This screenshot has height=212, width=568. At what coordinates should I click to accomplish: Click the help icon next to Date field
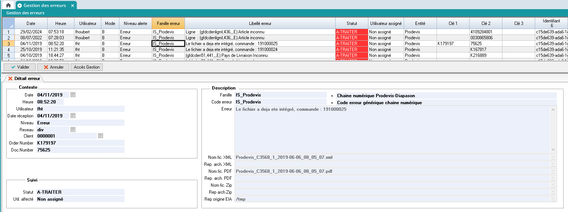[73, 95]
